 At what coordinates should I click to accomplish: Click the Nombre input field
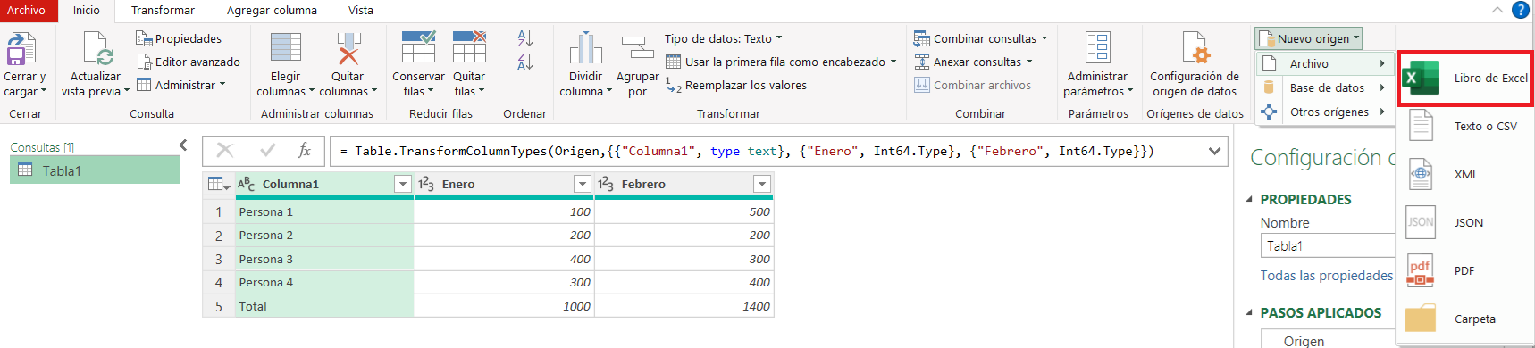pos(1328,245)
